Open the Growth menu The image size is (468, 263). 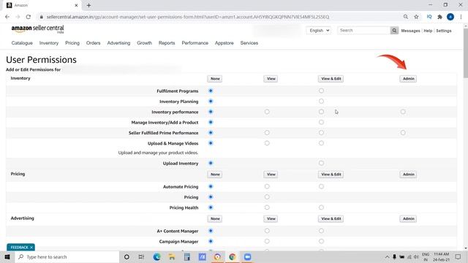click(145, 43)
